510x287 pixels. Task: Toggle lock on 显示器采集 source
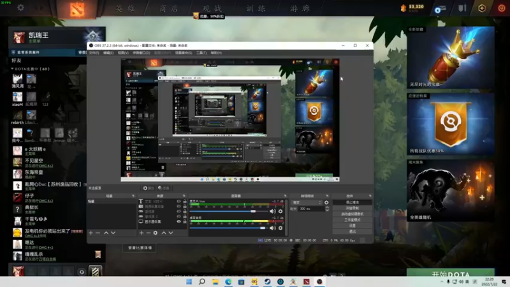[185, 221]
